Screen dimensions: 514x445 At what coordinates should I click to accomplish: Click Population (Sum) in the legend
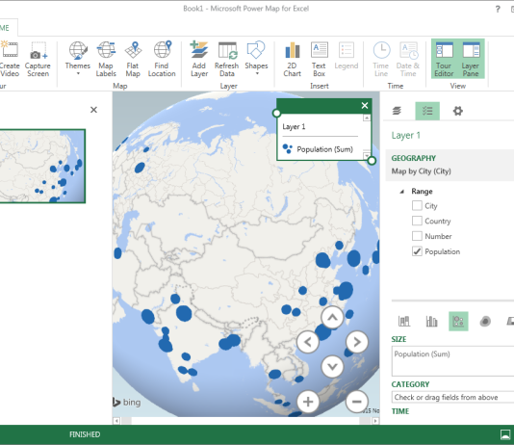(x=324, y=149)
